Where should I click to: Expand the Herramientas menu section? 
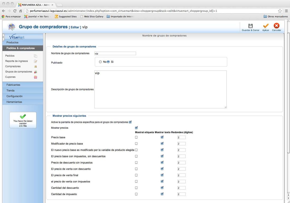[x=23, y=102]
